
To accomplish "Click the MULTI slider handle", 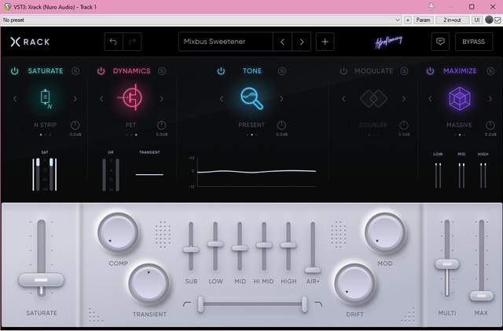I will tap(447, 264).
